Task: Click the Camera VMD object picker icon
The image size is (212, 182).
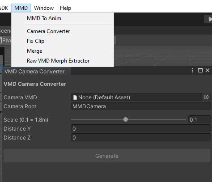Action: point(206,97)
